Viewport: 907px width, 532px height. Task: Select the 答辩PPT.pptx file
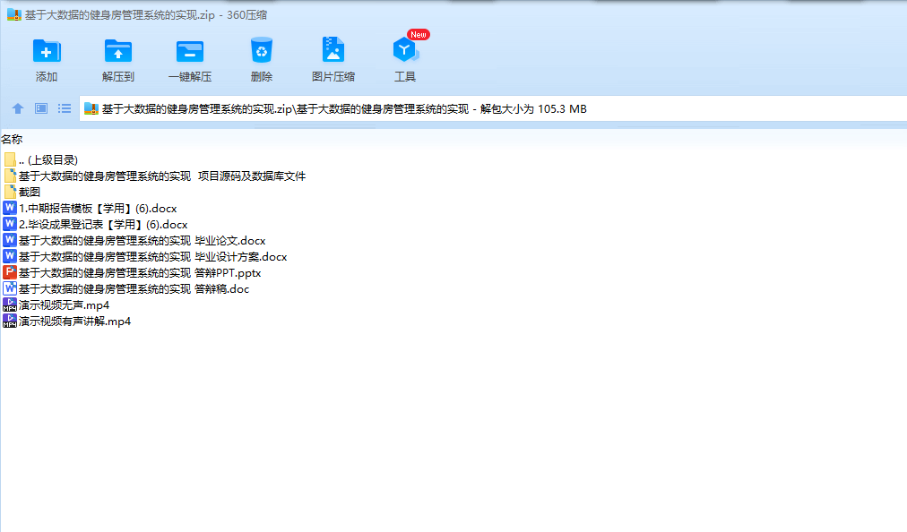click(x=132, y=273)
